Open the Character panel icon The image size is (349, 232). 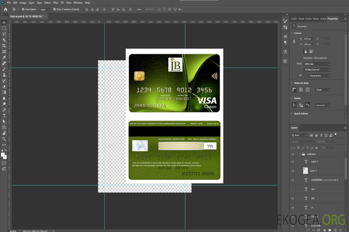tap(285, 36)
